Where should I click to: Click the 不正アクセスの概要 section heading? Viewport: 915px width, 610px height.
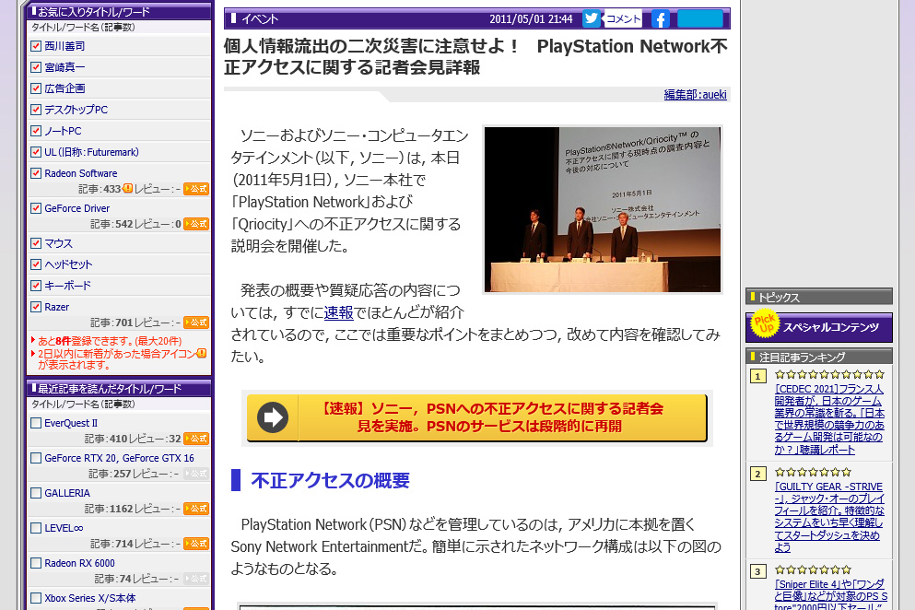[x=330, y=480]
